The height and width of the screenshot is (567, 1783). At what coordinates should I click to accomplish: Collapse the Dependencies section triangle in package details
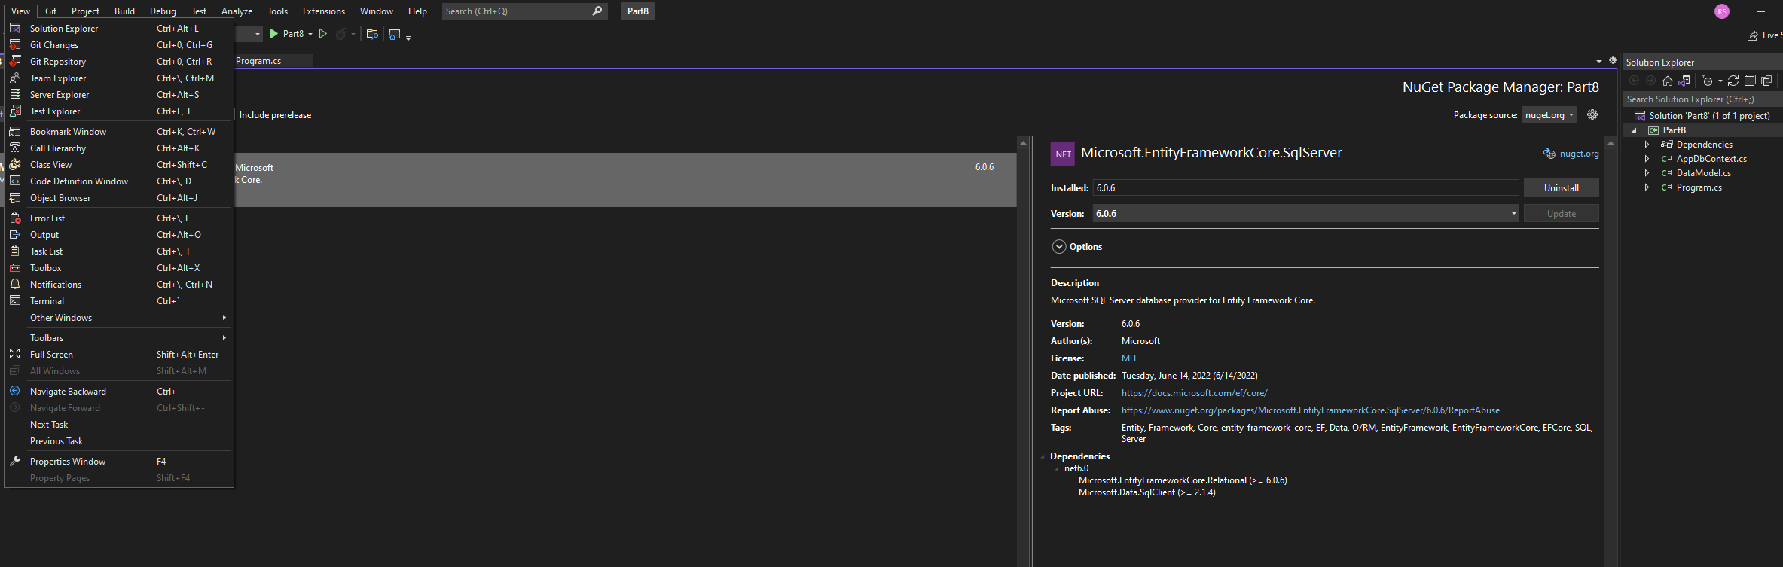[x=1043, y=456]
